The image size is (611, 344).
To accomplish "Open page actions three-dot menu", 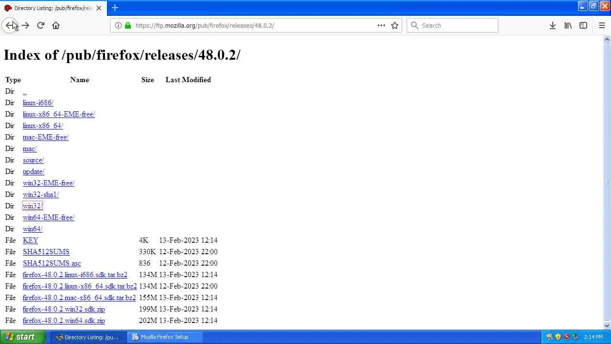I will click(381, 25).
